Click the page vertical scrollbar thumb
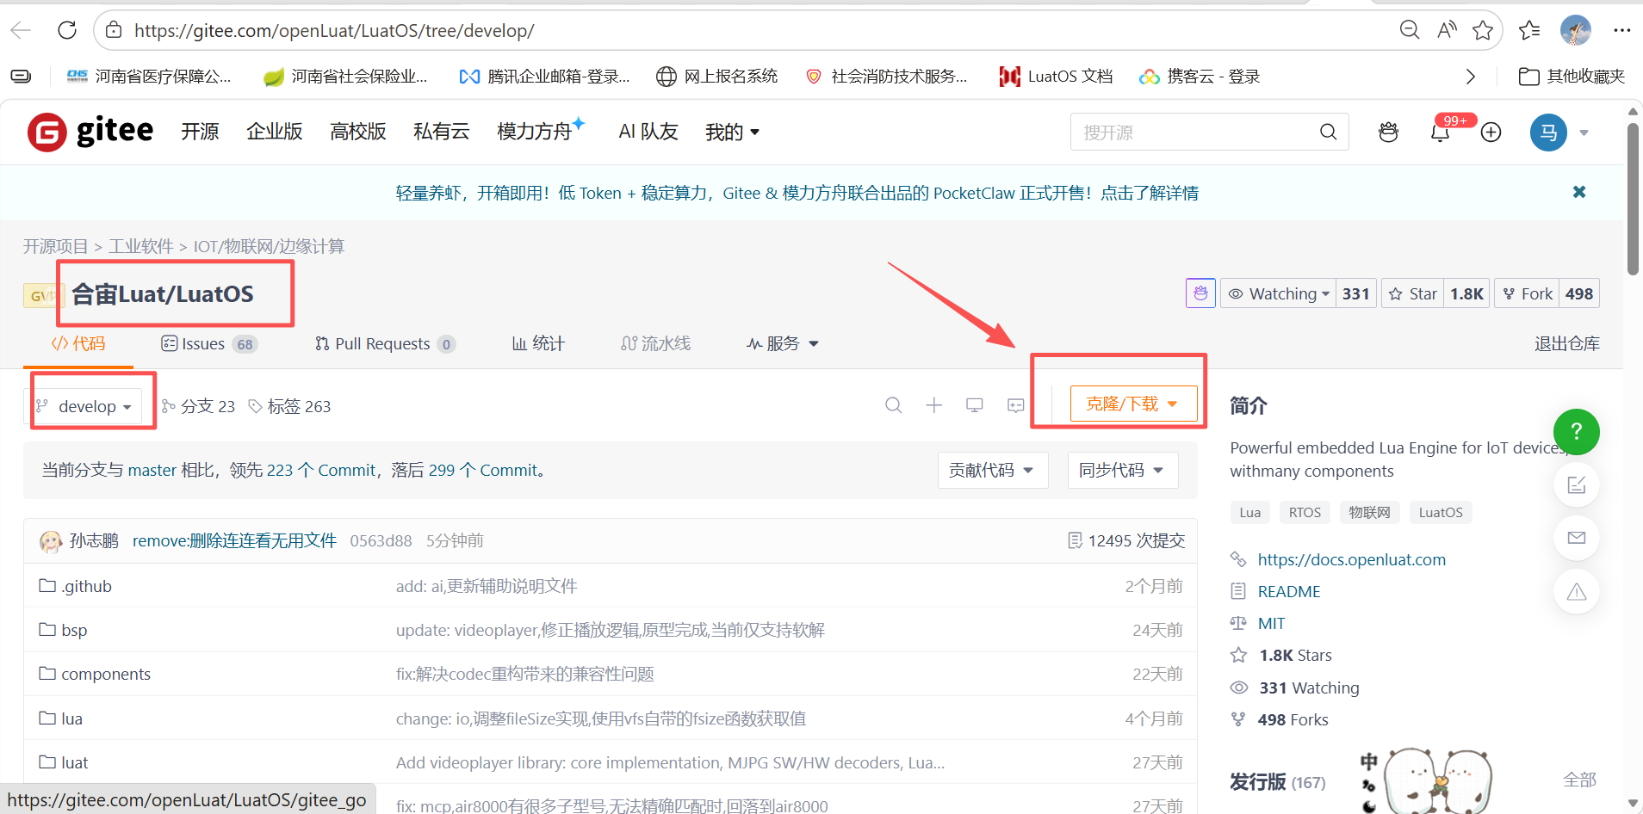The image size is (1643, 814). click(1633, 199)
